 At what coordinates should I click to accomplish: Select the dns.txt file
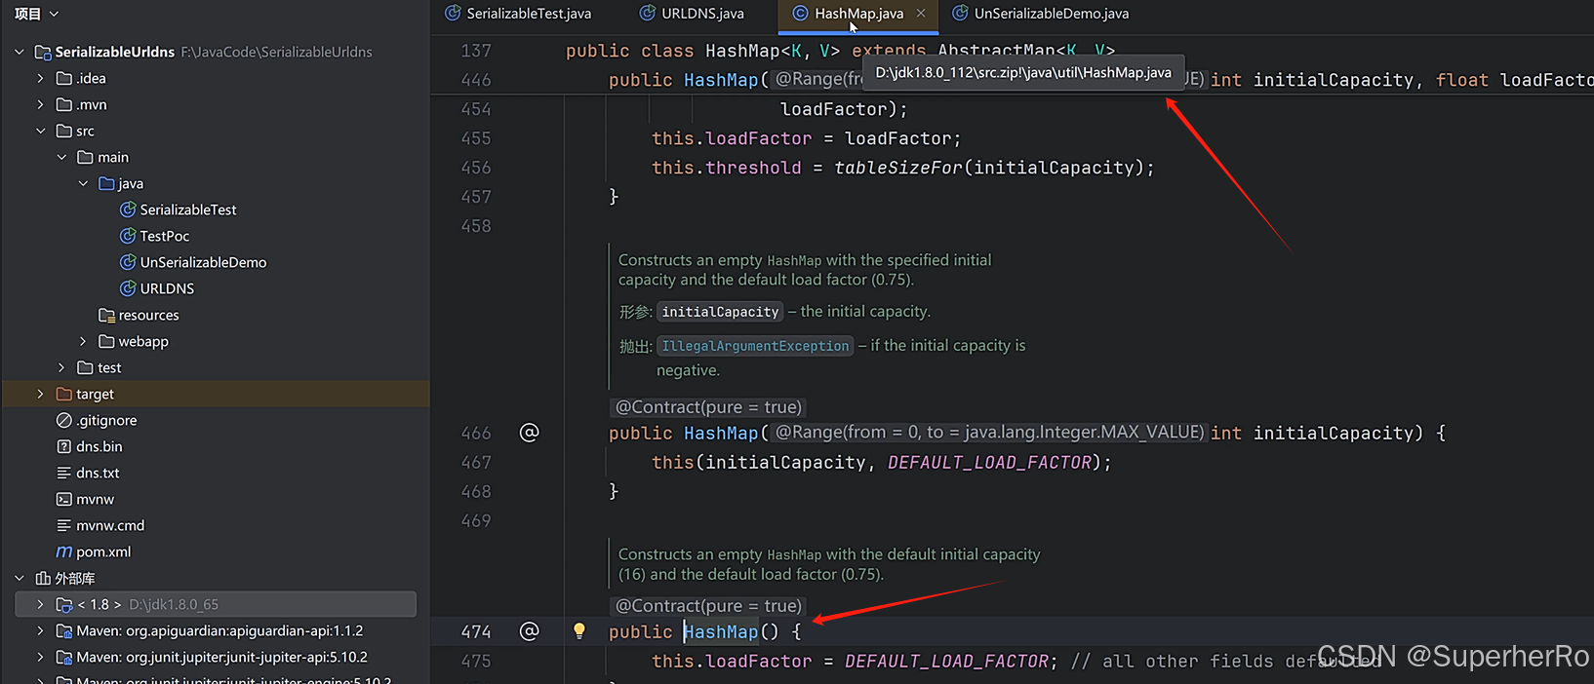pos(98,473)
